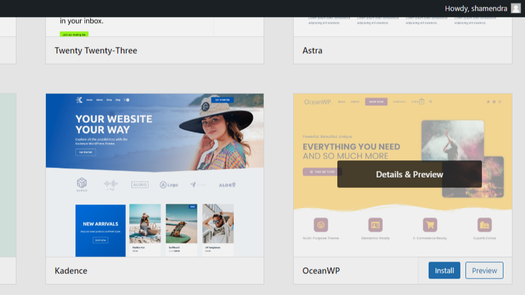Select the Astra theme name
The width and height of the screenshot is (525, 295).
click(x=312, y=50)
